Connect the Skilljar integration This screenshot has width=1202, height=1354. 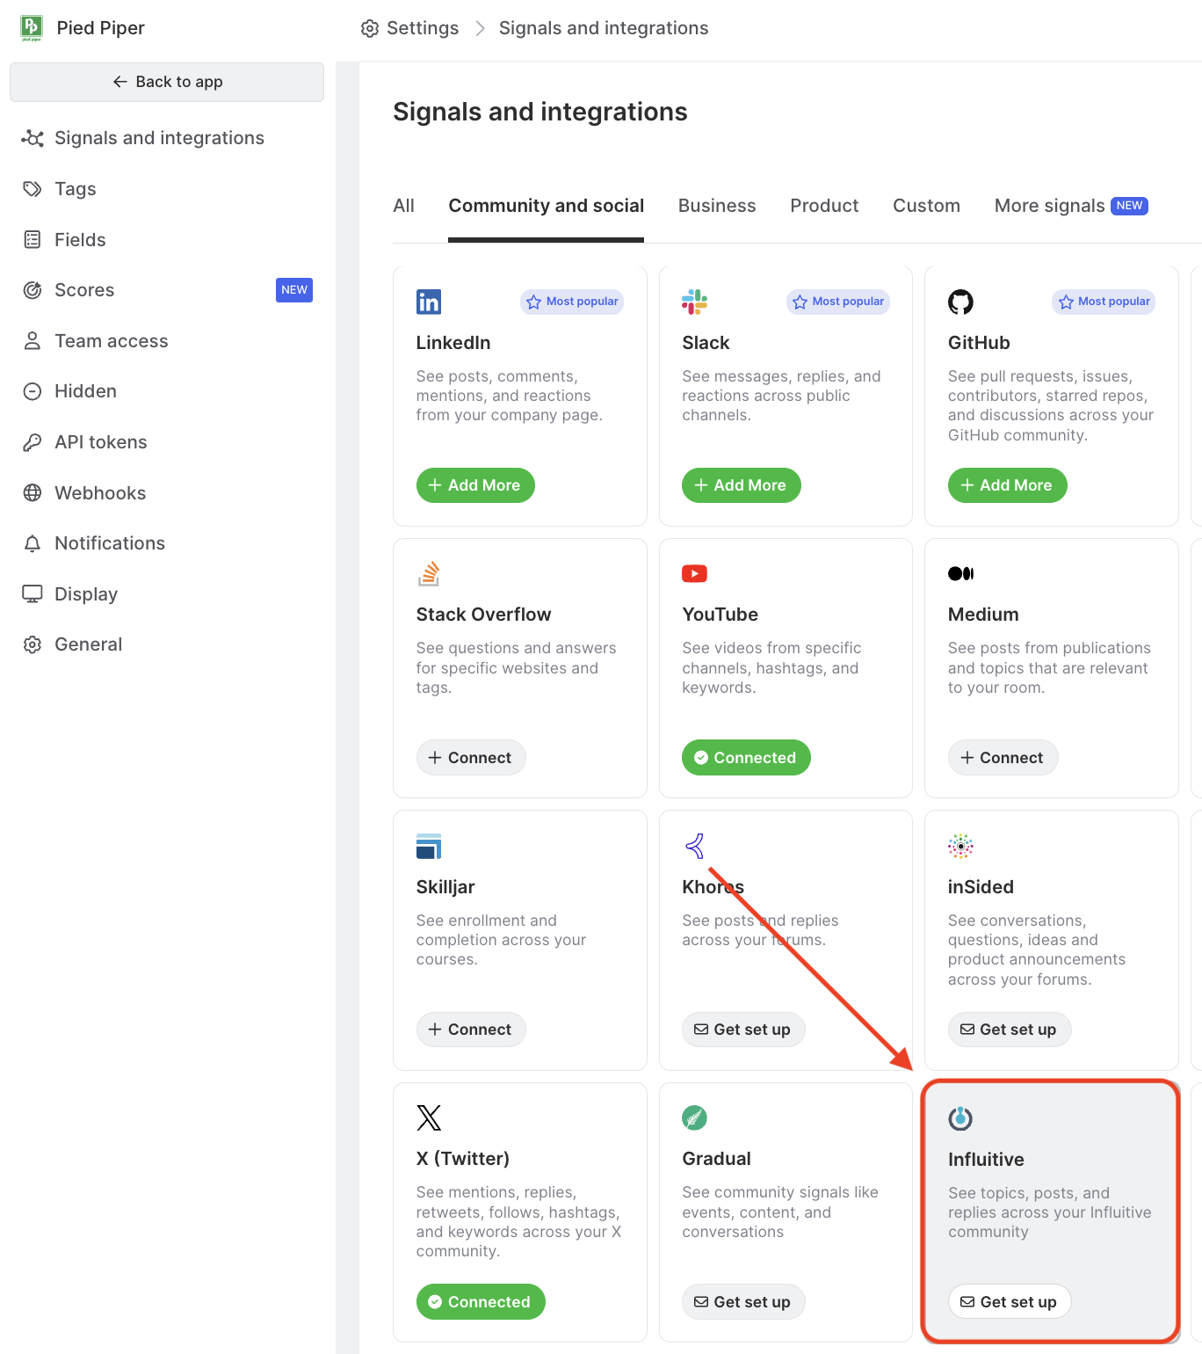coord(471,1030)
